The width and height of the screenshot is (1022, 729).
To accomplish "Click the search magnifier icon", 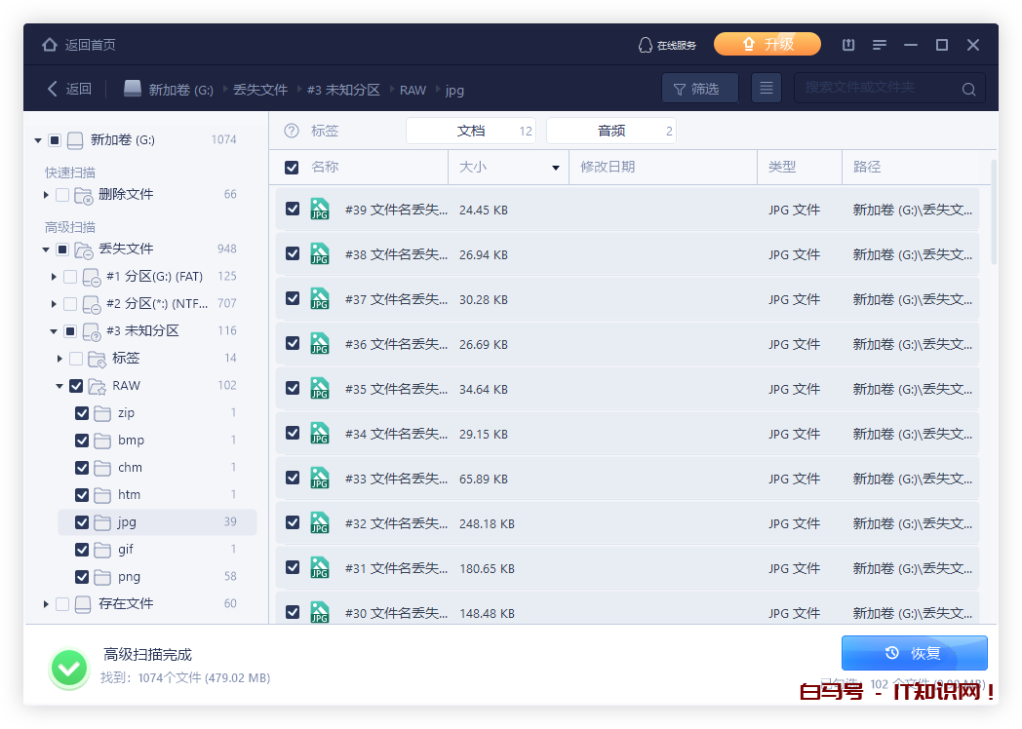I will (968, 88).
